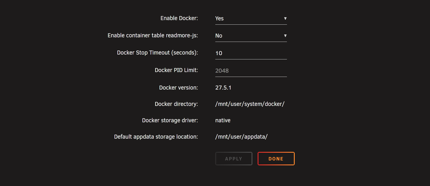Viewport: 430px width, 186px height.
Task: Click the APPLY button
Action: [234, 159]
